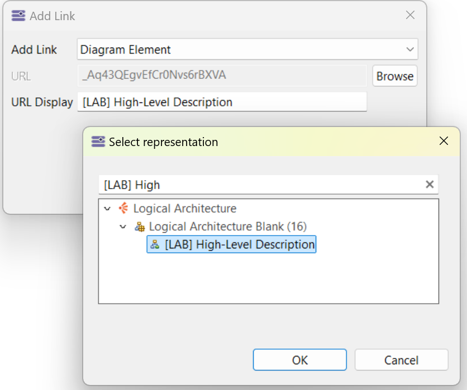
Task: Clear the filter text with the X icon
Action: 430,185
